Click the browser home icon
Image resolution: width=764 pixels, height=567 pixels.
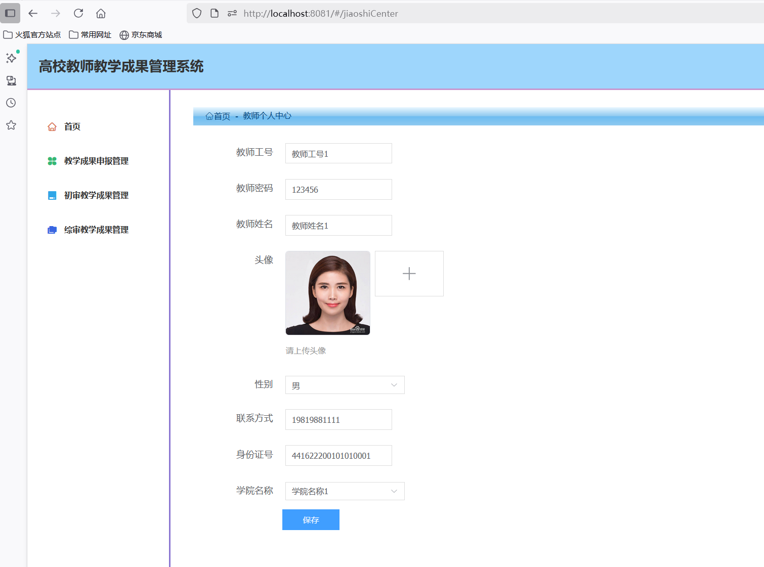pos(101,13)
